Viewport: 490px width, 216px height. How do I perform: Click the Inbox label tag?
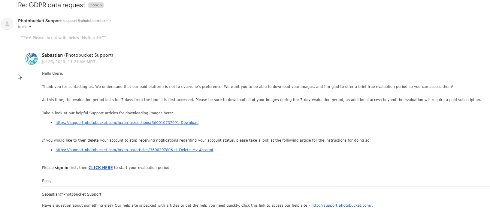(x=94, y=5)
